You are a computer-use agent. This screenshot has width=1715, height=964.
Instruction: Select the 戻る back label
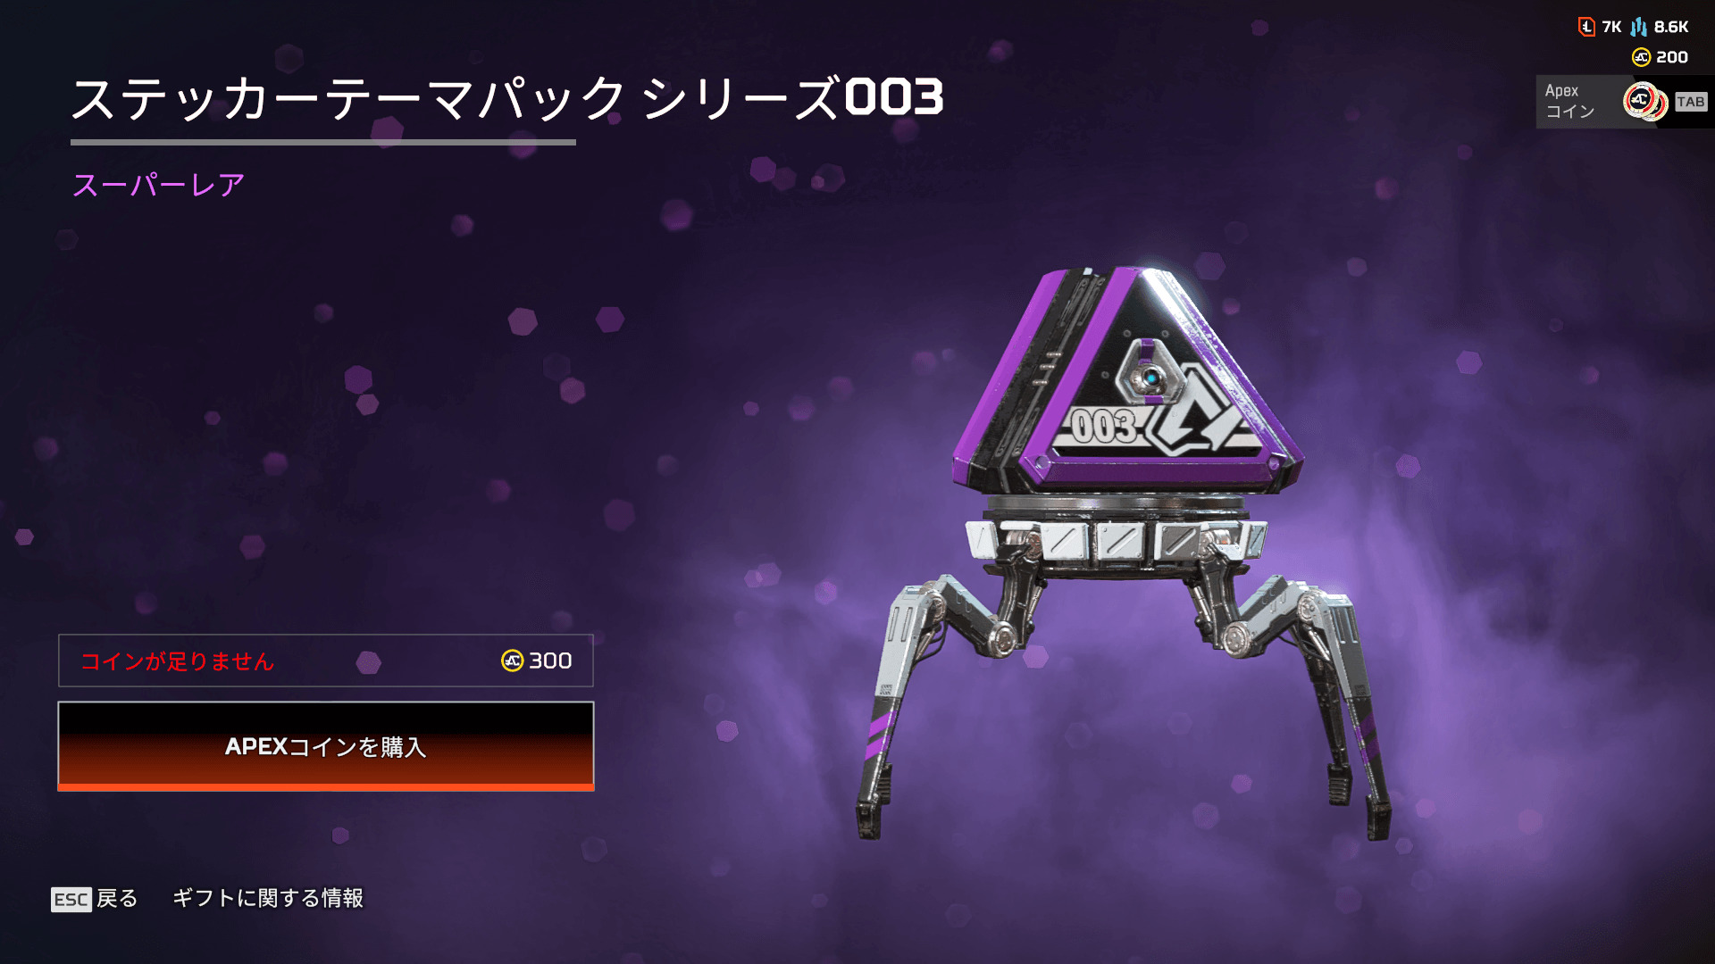point(117,898)
